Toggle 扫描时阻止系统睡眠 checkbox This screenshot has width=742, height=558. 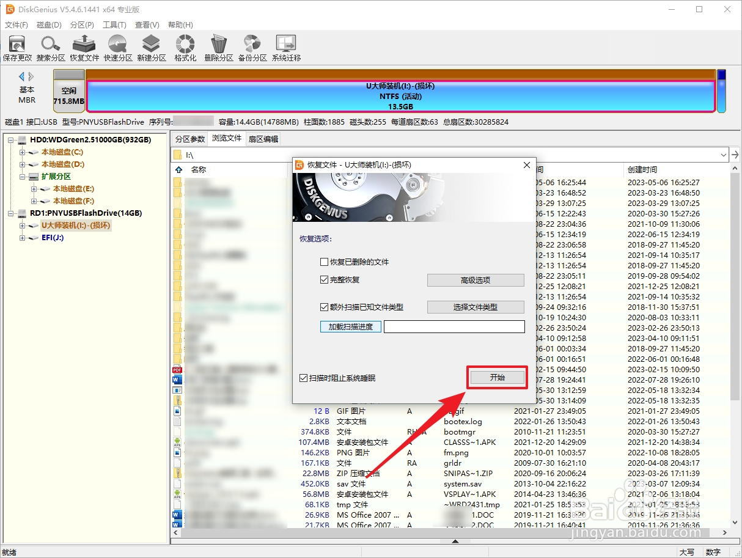(304, 378)
